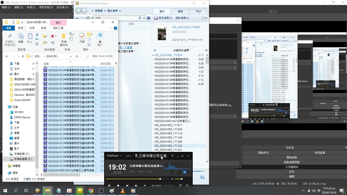Click the WMP back navigation round button
Image resolution: width=347 pixels, height=195 pixels.
click(78, 11)
